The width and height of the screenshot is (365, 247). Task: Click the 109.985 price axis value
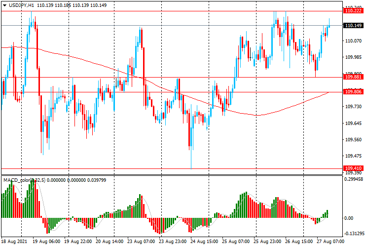pos(353,57)
